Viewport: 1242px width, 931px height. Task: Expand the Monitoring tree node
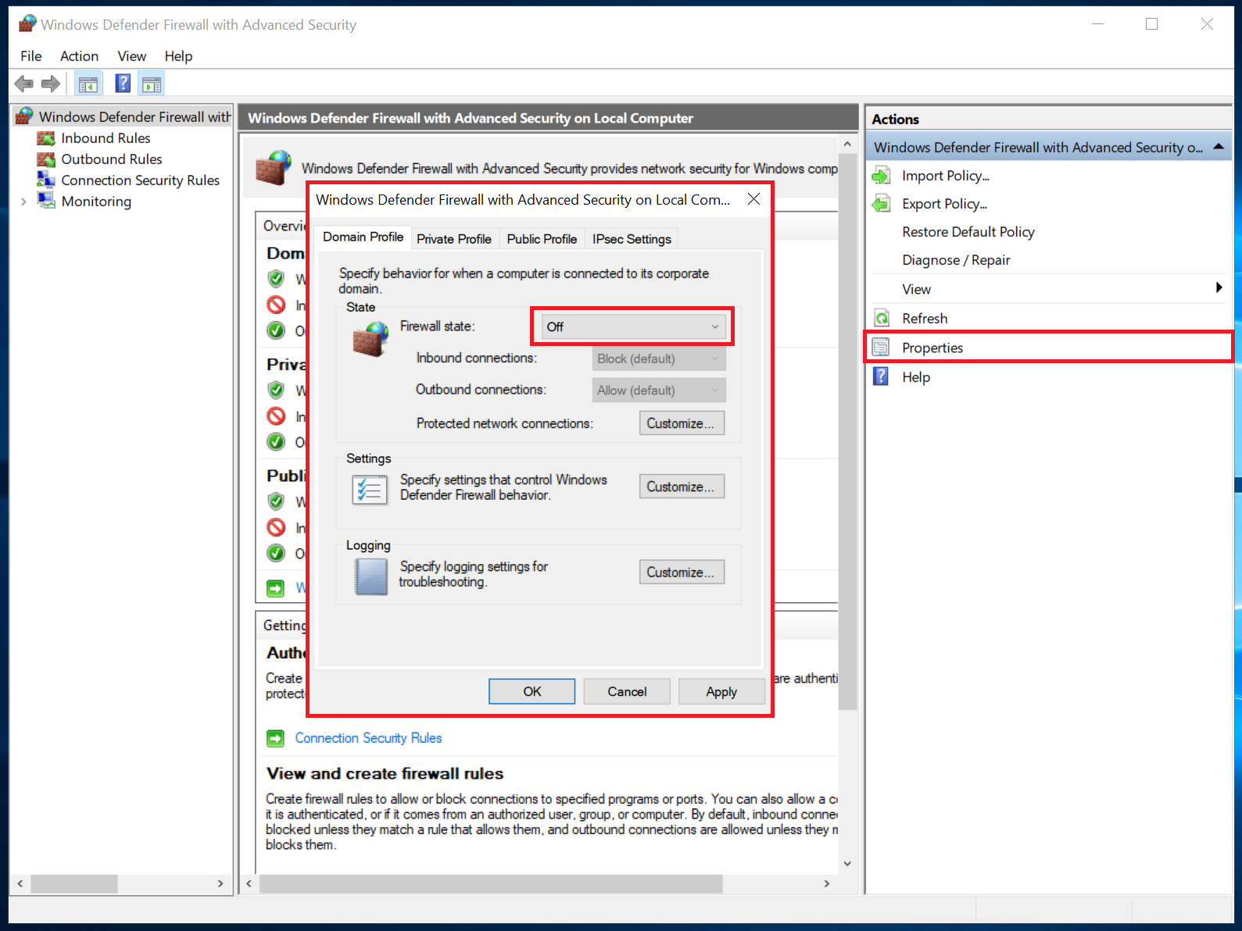pos(23,202)
